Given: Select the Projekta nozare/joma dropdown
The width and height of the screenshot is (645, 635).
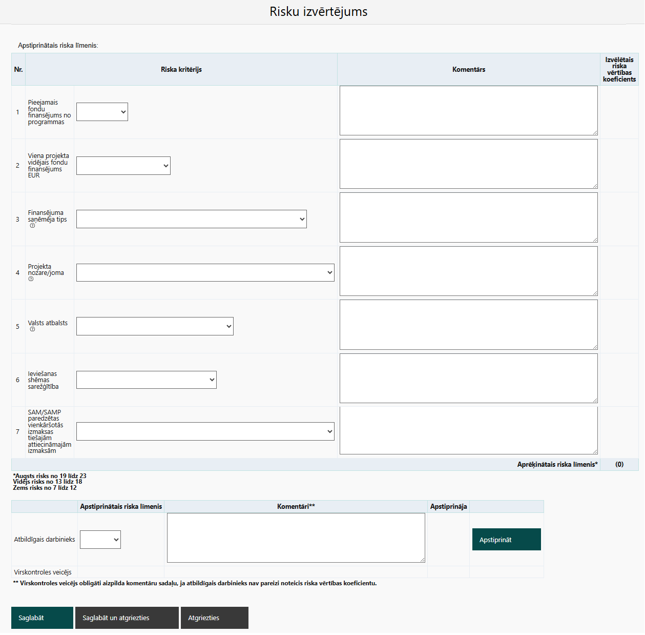Looking at the screenshot, I should pyautogui.click(x=205, y=272).
